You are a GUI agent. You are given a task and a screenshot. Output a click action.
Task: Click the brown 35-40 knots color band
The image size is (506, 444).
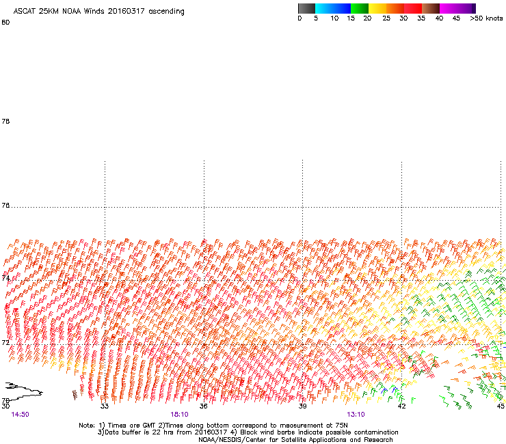431,8
